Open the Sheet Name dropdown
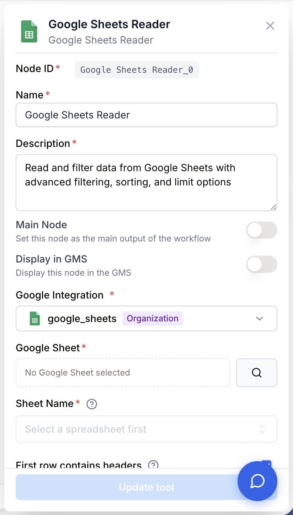 click(x=146, y=429)
